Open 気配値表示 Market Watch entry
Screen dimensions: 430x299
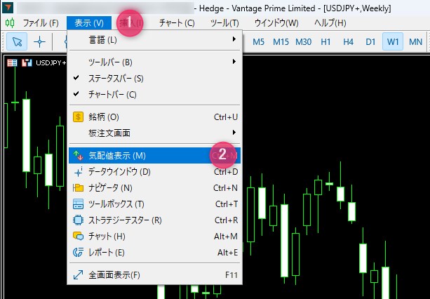click(x=116, y=156)
